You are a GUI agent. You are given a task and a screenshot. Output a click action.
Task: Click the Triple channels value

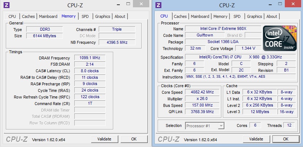click(x=117, y=30)
